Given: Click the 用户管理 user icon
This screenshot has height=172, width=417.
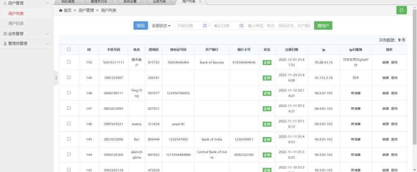Looking at the screenshot, I should pos(5,3).
